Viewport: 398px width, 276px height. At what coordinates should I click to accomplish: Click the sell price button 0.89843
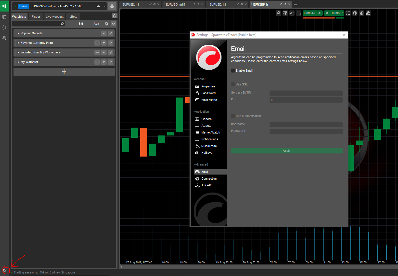coord(313,13)
